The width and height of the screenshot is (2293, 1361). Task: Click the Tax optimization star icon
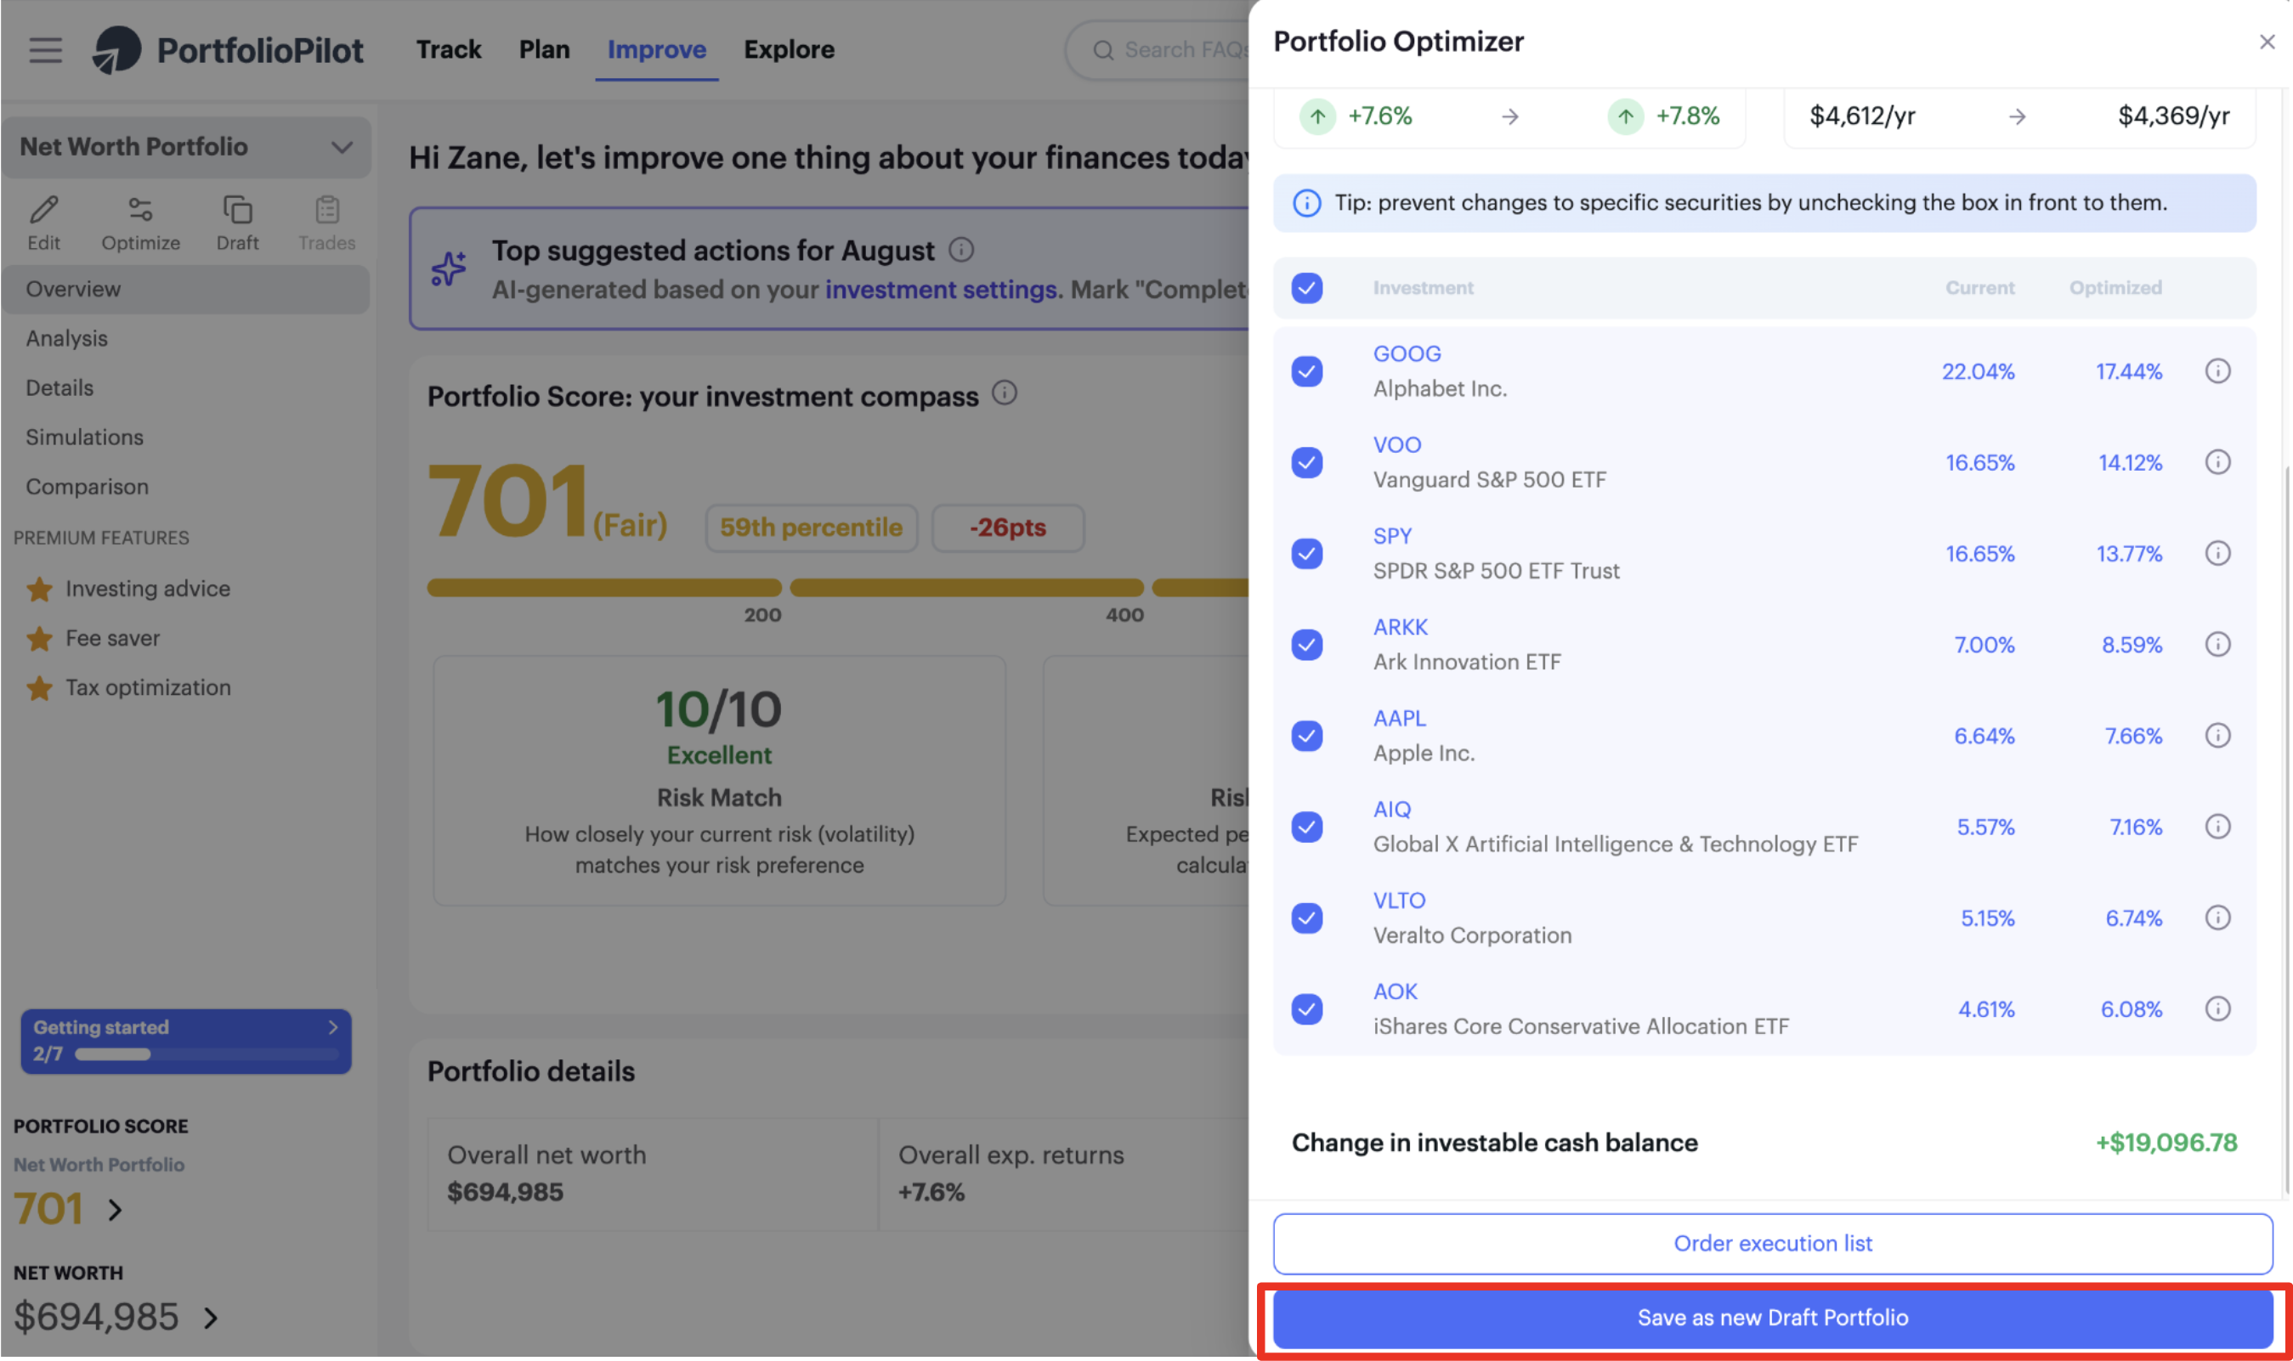click(x=39, y=688)
